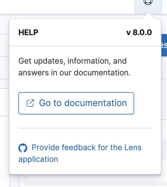Viewport: 167px width, 187px height.
Task: Click the divider line above the feedback link
Action: [85, 128]
